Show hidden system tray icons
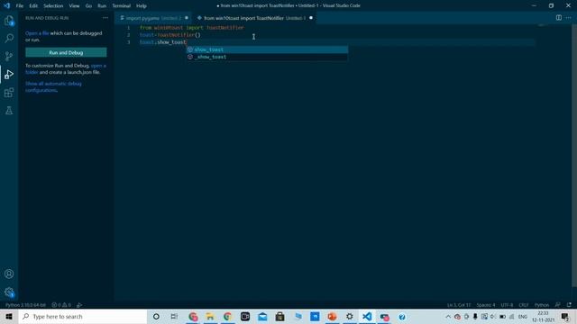Image resolution: width=577 pixels, height=324 pixels. click(448, 316)
